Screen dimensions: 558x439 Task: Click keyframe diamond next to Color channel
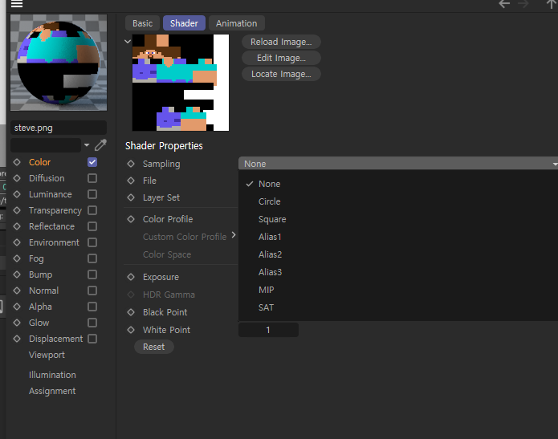[x=17, y=162]
